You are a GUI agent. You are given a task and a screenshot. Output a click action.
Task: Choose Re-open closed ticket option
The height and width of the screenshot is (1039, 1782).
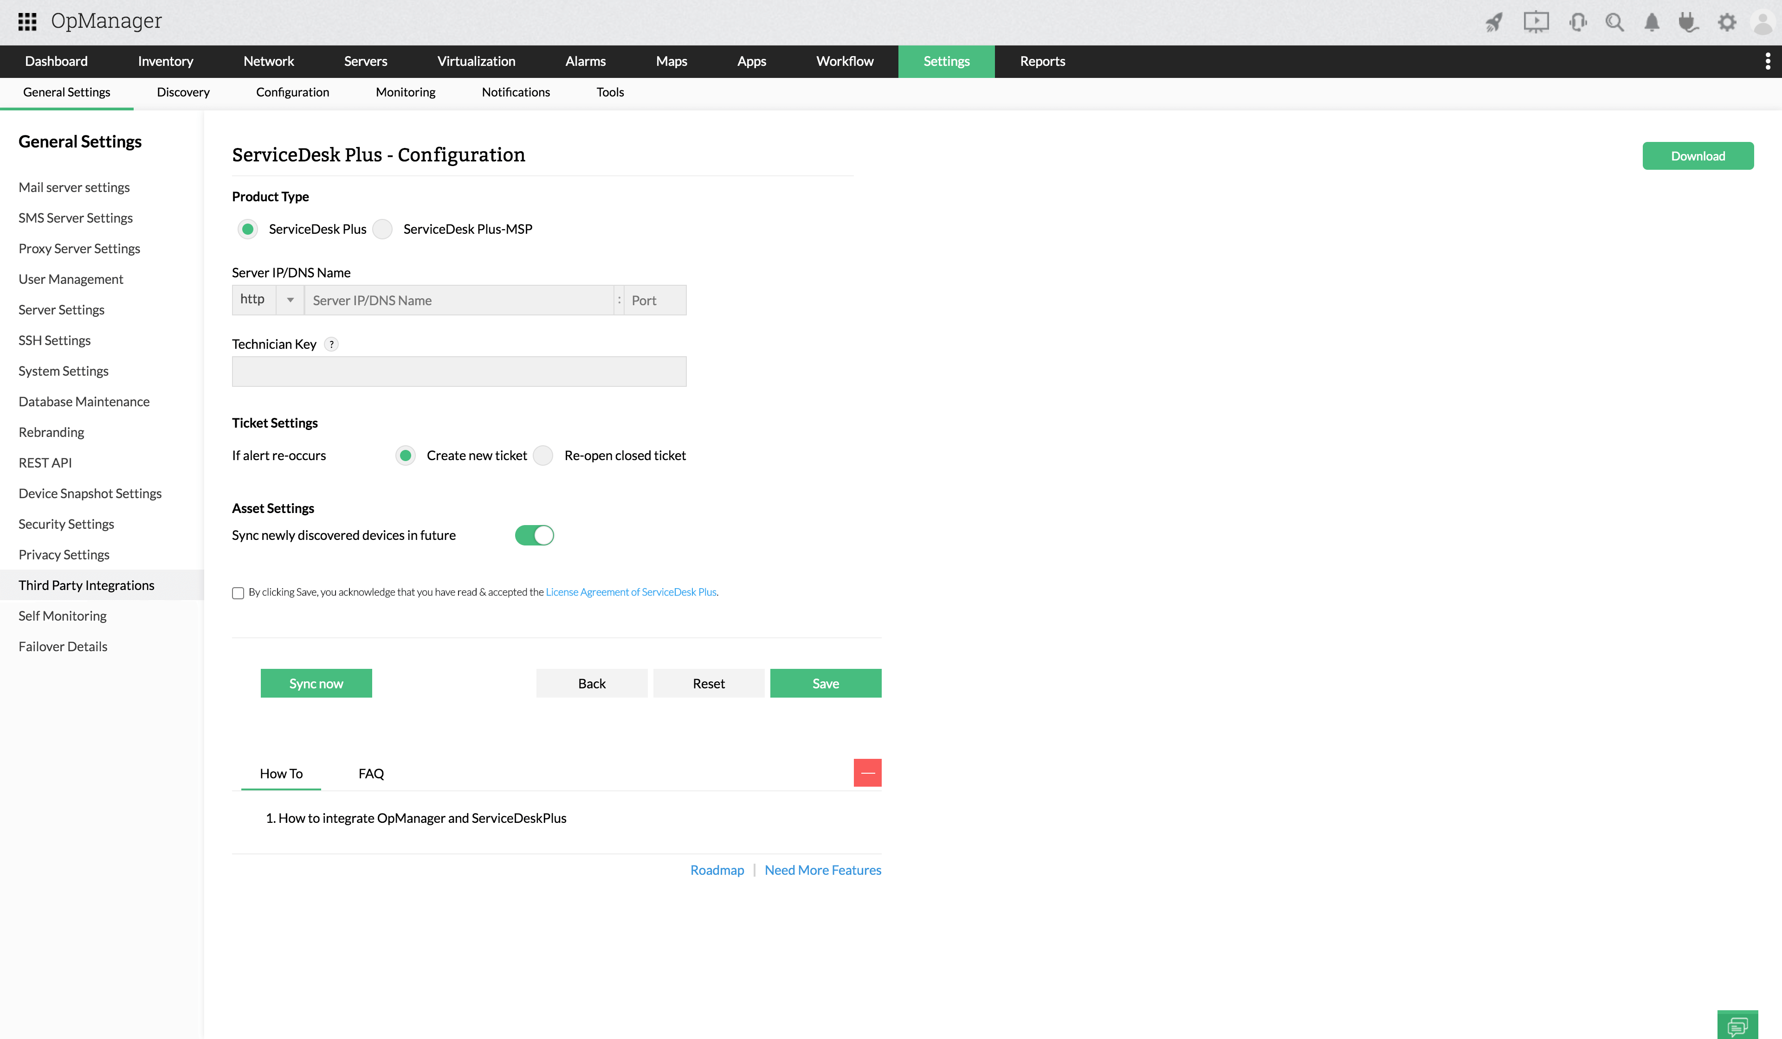543,455
